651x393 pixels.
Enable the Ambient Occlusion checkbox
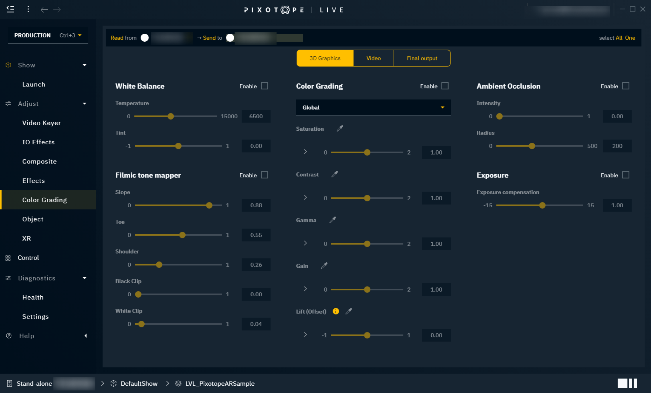click(626, 86)
